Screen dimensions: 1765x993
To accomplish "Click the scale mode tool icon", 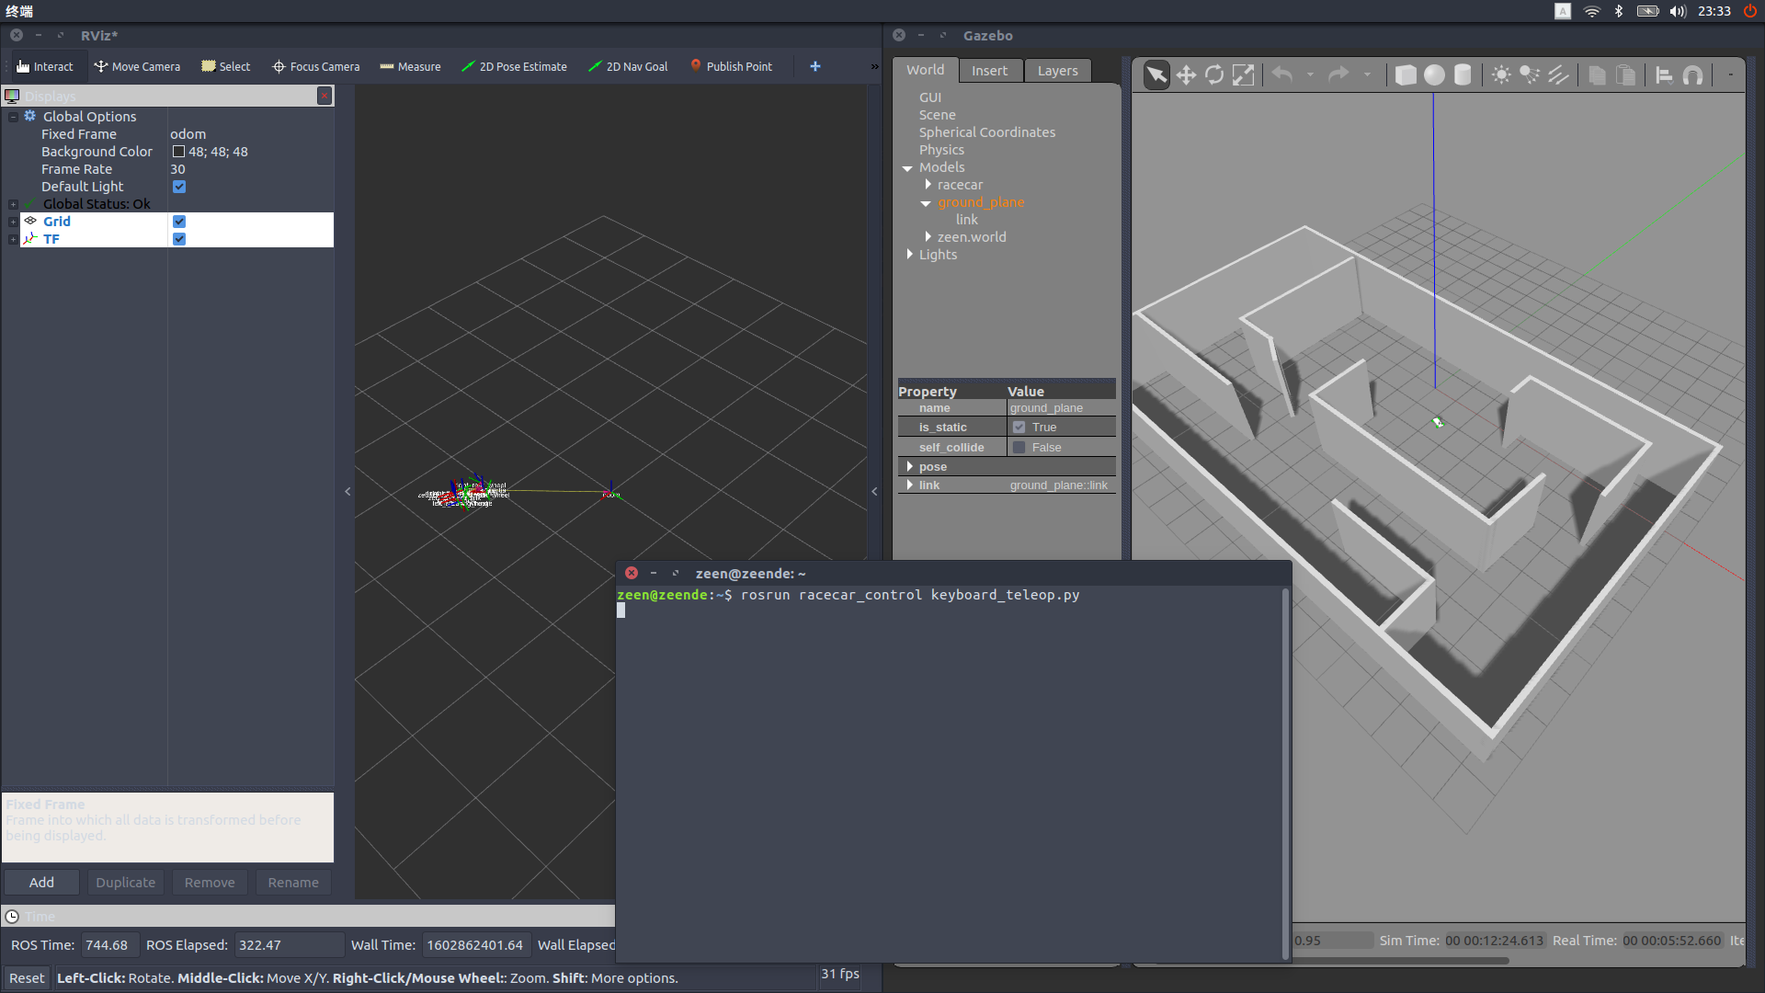I will 1243,75.
